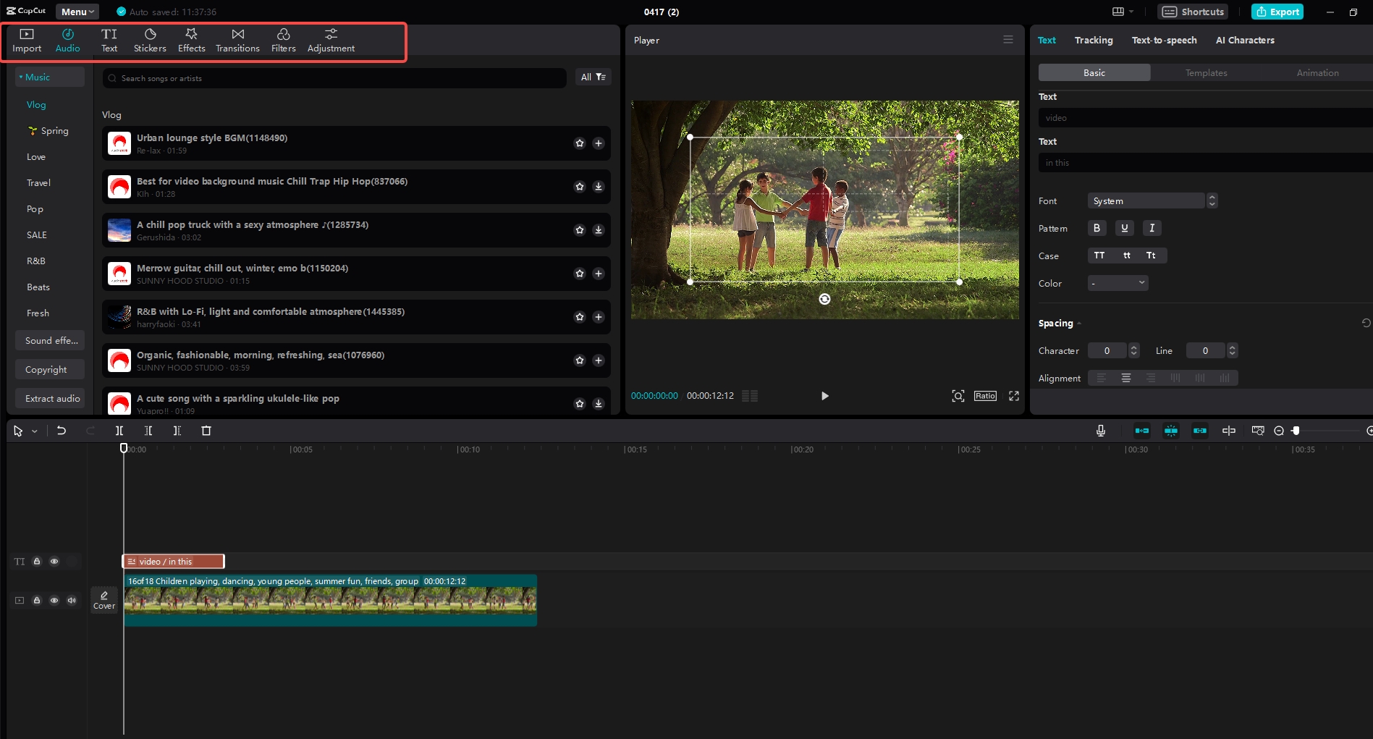The height and width of the screenshot is (739, 1373).
Task: Mute the video track audio
Action: point(72,600)
